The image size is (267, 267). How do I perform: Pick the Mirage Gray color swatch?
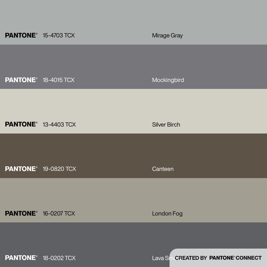133,16
